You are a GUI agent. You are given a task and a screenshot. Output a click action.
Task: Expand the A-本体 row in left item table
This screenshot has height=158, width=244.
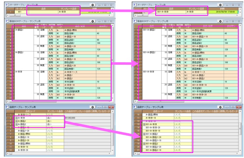point(16,118)
